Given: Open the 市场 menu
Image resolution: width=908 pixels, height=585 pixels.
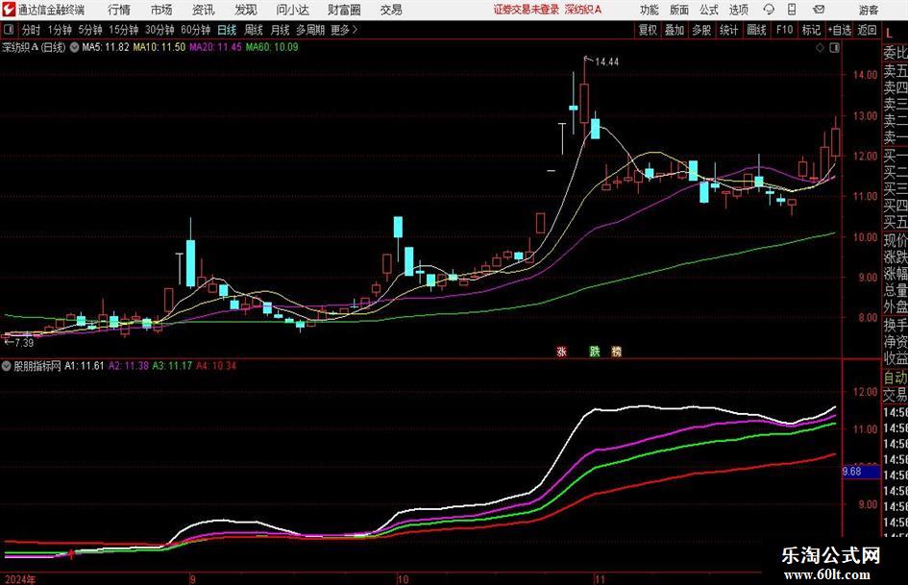Looking at the screenshot, I should tap(161, 10).
